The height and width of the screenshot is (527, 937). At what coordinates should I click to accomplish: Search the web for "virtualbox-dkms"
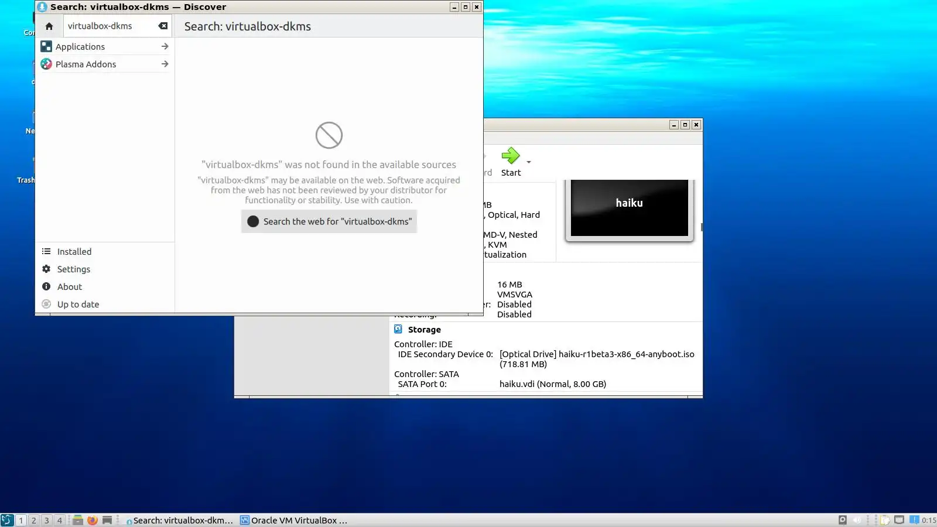pos(329,221)
